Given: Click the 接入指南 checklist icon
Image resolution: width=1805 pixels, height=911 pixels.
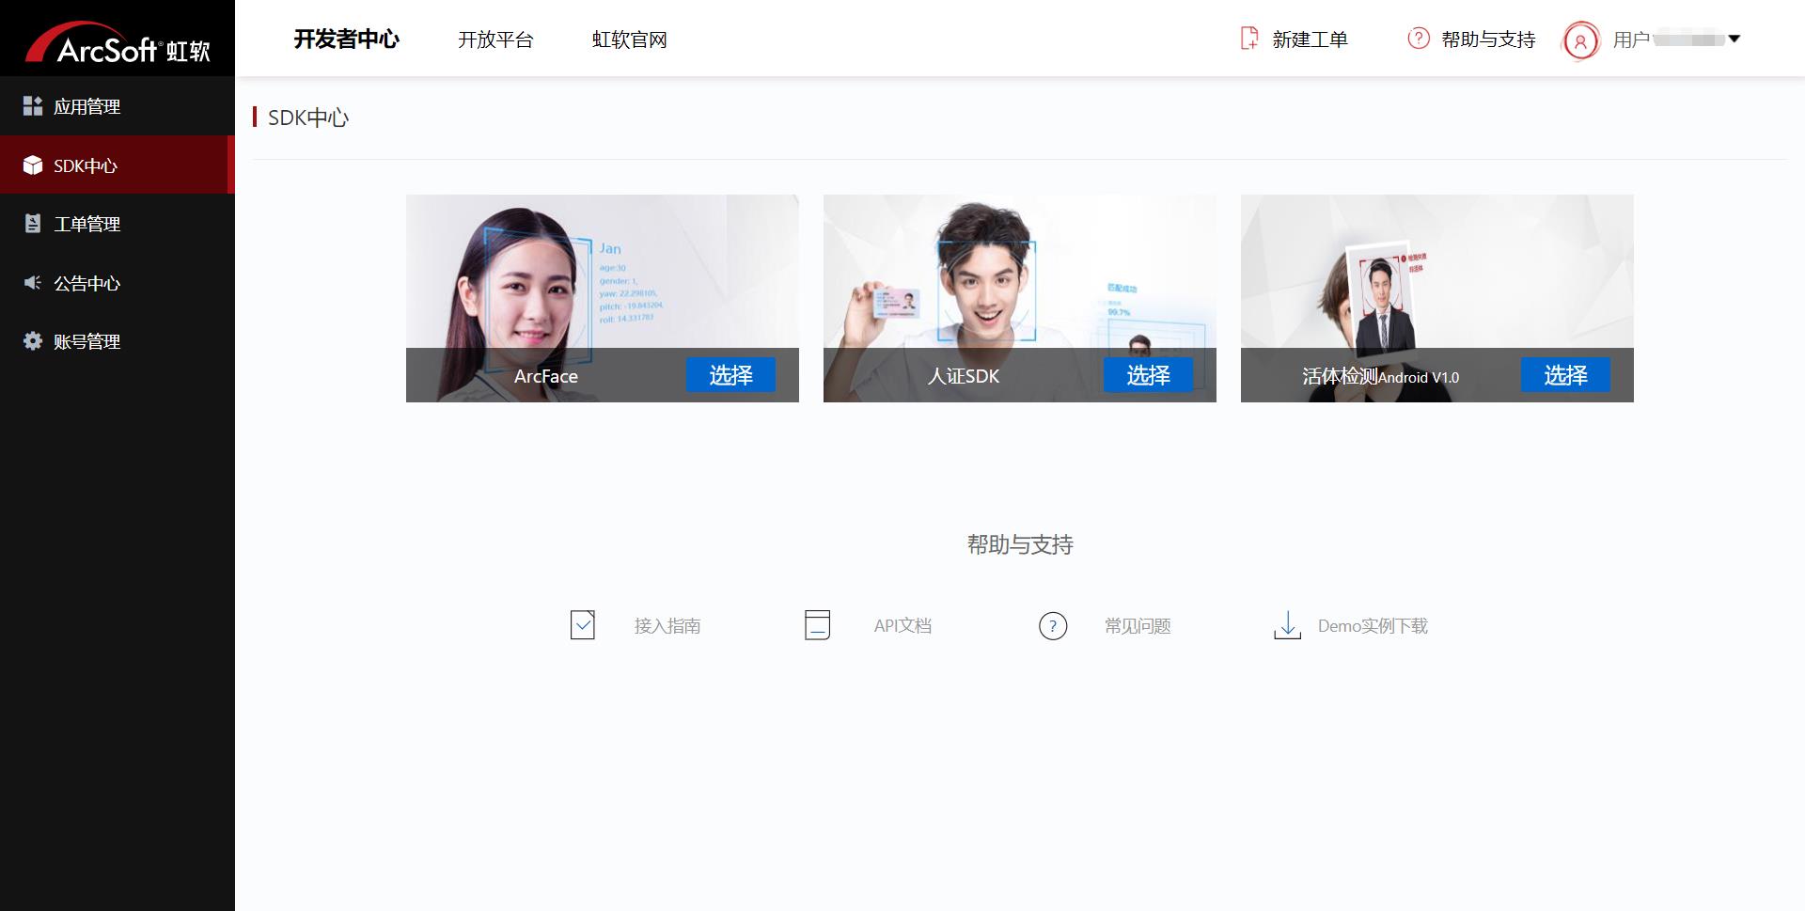Looking at the screenshot, I should (583, 625).
